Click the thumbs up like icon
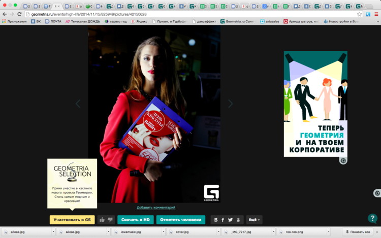Image resolution: width=381 pixels, height=238 pixels. point(102,220)
